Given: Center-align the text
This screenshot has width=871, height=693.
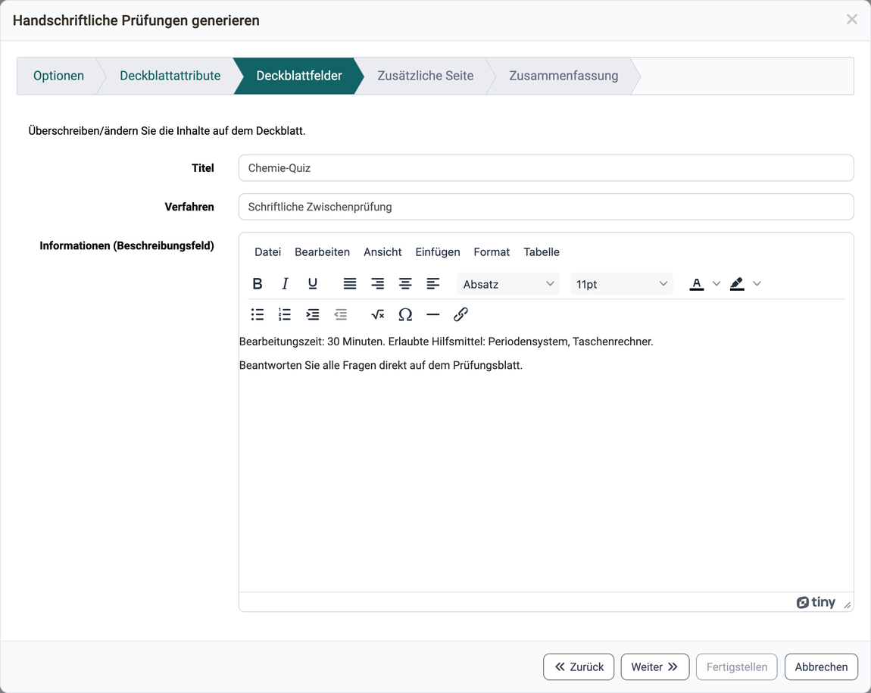Looking at the screenshot, I should (x=405, y=284).
